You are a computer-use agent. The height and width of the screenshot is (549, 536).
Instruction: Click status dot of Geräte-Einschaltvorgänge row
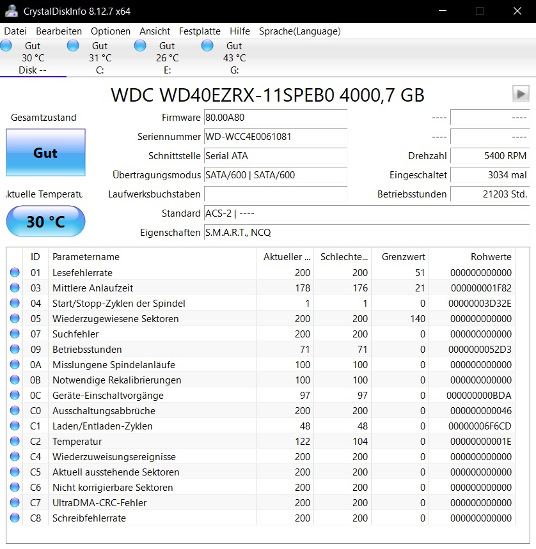(x=15, y=395)
